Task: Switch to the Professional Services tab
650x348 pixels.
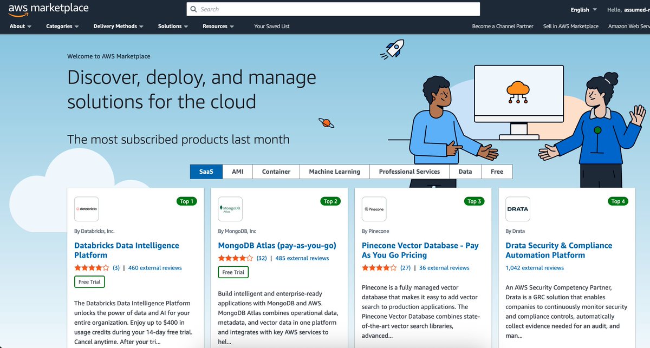Action: click(x=409, y=172)
